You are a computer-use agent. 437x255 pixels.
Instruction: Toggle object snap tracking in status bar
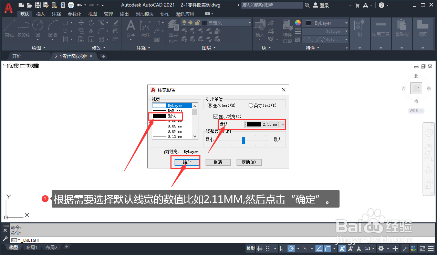pos(319,248)
